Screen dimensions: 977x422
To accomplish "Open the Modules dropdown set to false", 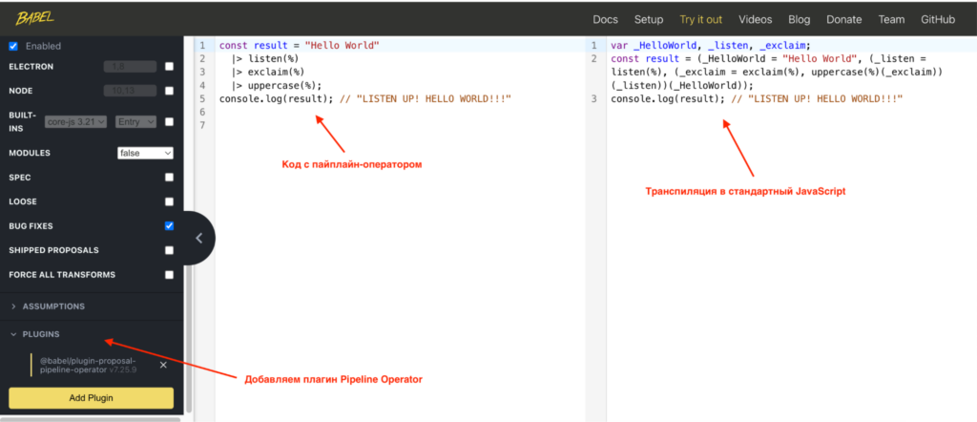I will point(145,153).
